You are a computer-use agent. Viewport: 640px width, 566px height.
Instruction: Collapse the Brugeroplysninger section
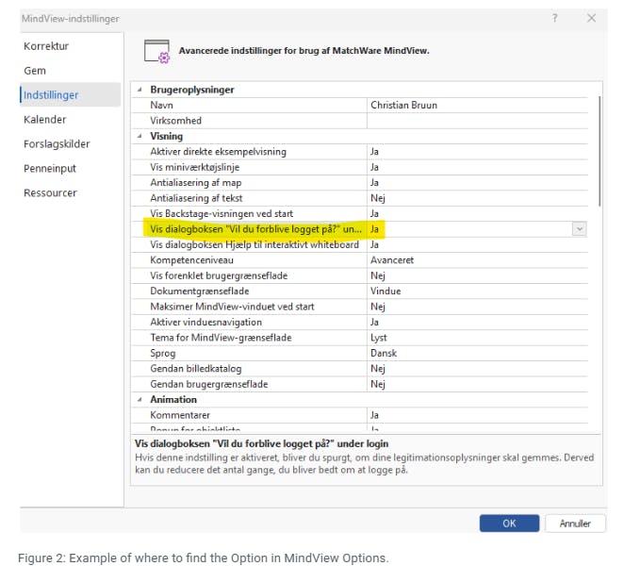tap(139, 90)
